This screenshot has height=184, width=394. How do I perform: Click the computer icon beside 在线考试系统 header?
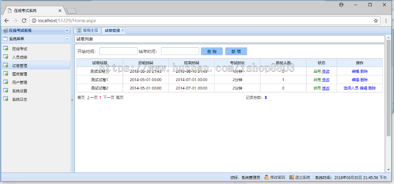[5, 31]
